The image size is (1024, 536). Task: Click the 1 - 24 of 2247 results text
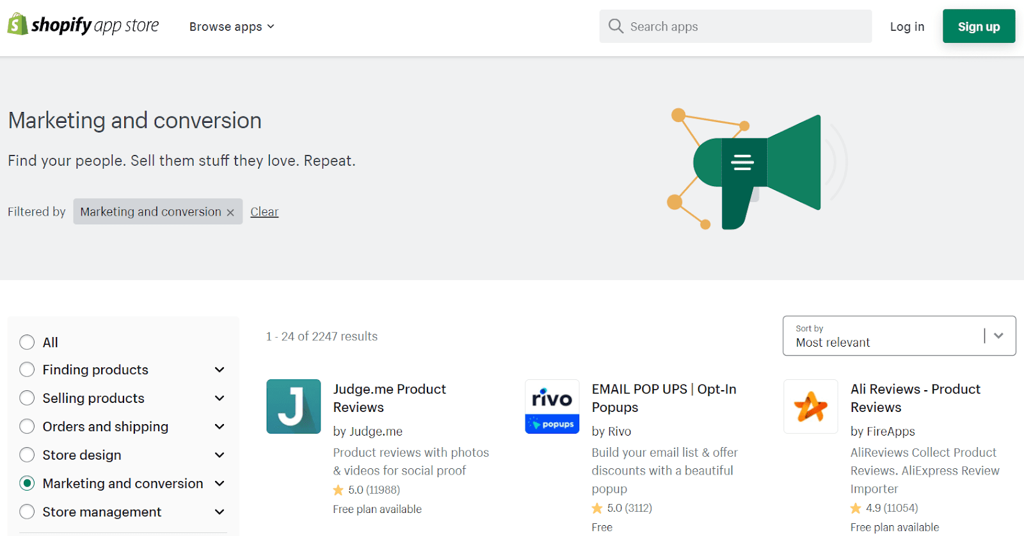coord(322,336)
